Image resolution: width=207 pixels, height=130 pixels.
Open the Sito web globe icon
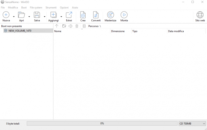coord(200,15)
